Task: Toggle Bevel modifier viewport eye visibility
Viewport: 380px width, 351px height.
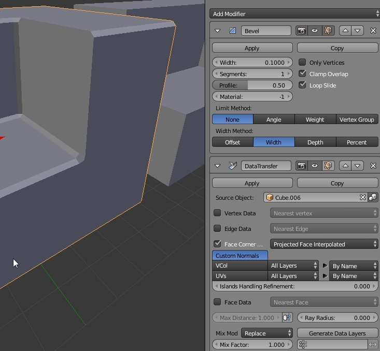Action: [x=315, y=31]
